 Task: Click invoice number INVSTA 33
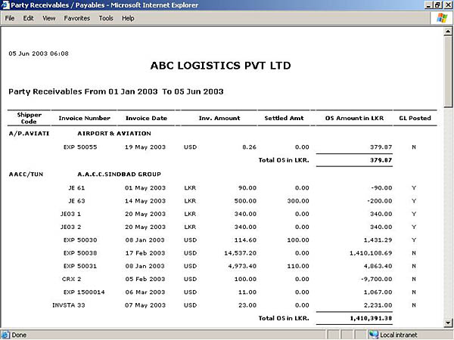(69, 305)
